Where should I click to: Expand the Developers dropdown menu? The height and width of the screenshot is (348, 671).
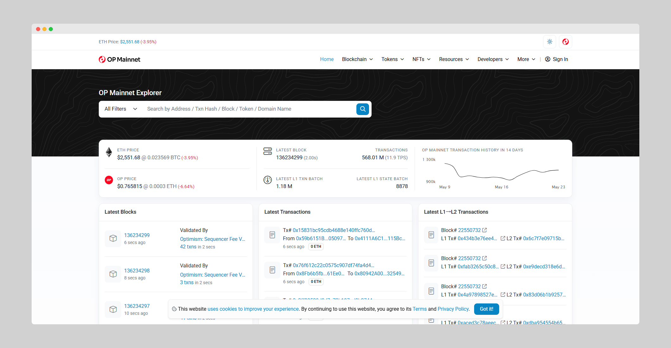(x=493, y=59)
